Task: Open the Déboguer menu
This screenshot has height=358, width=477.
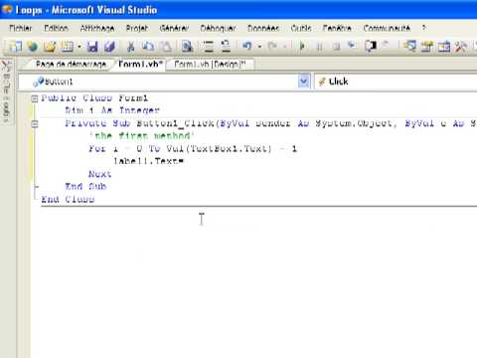Action: (218, 28)
